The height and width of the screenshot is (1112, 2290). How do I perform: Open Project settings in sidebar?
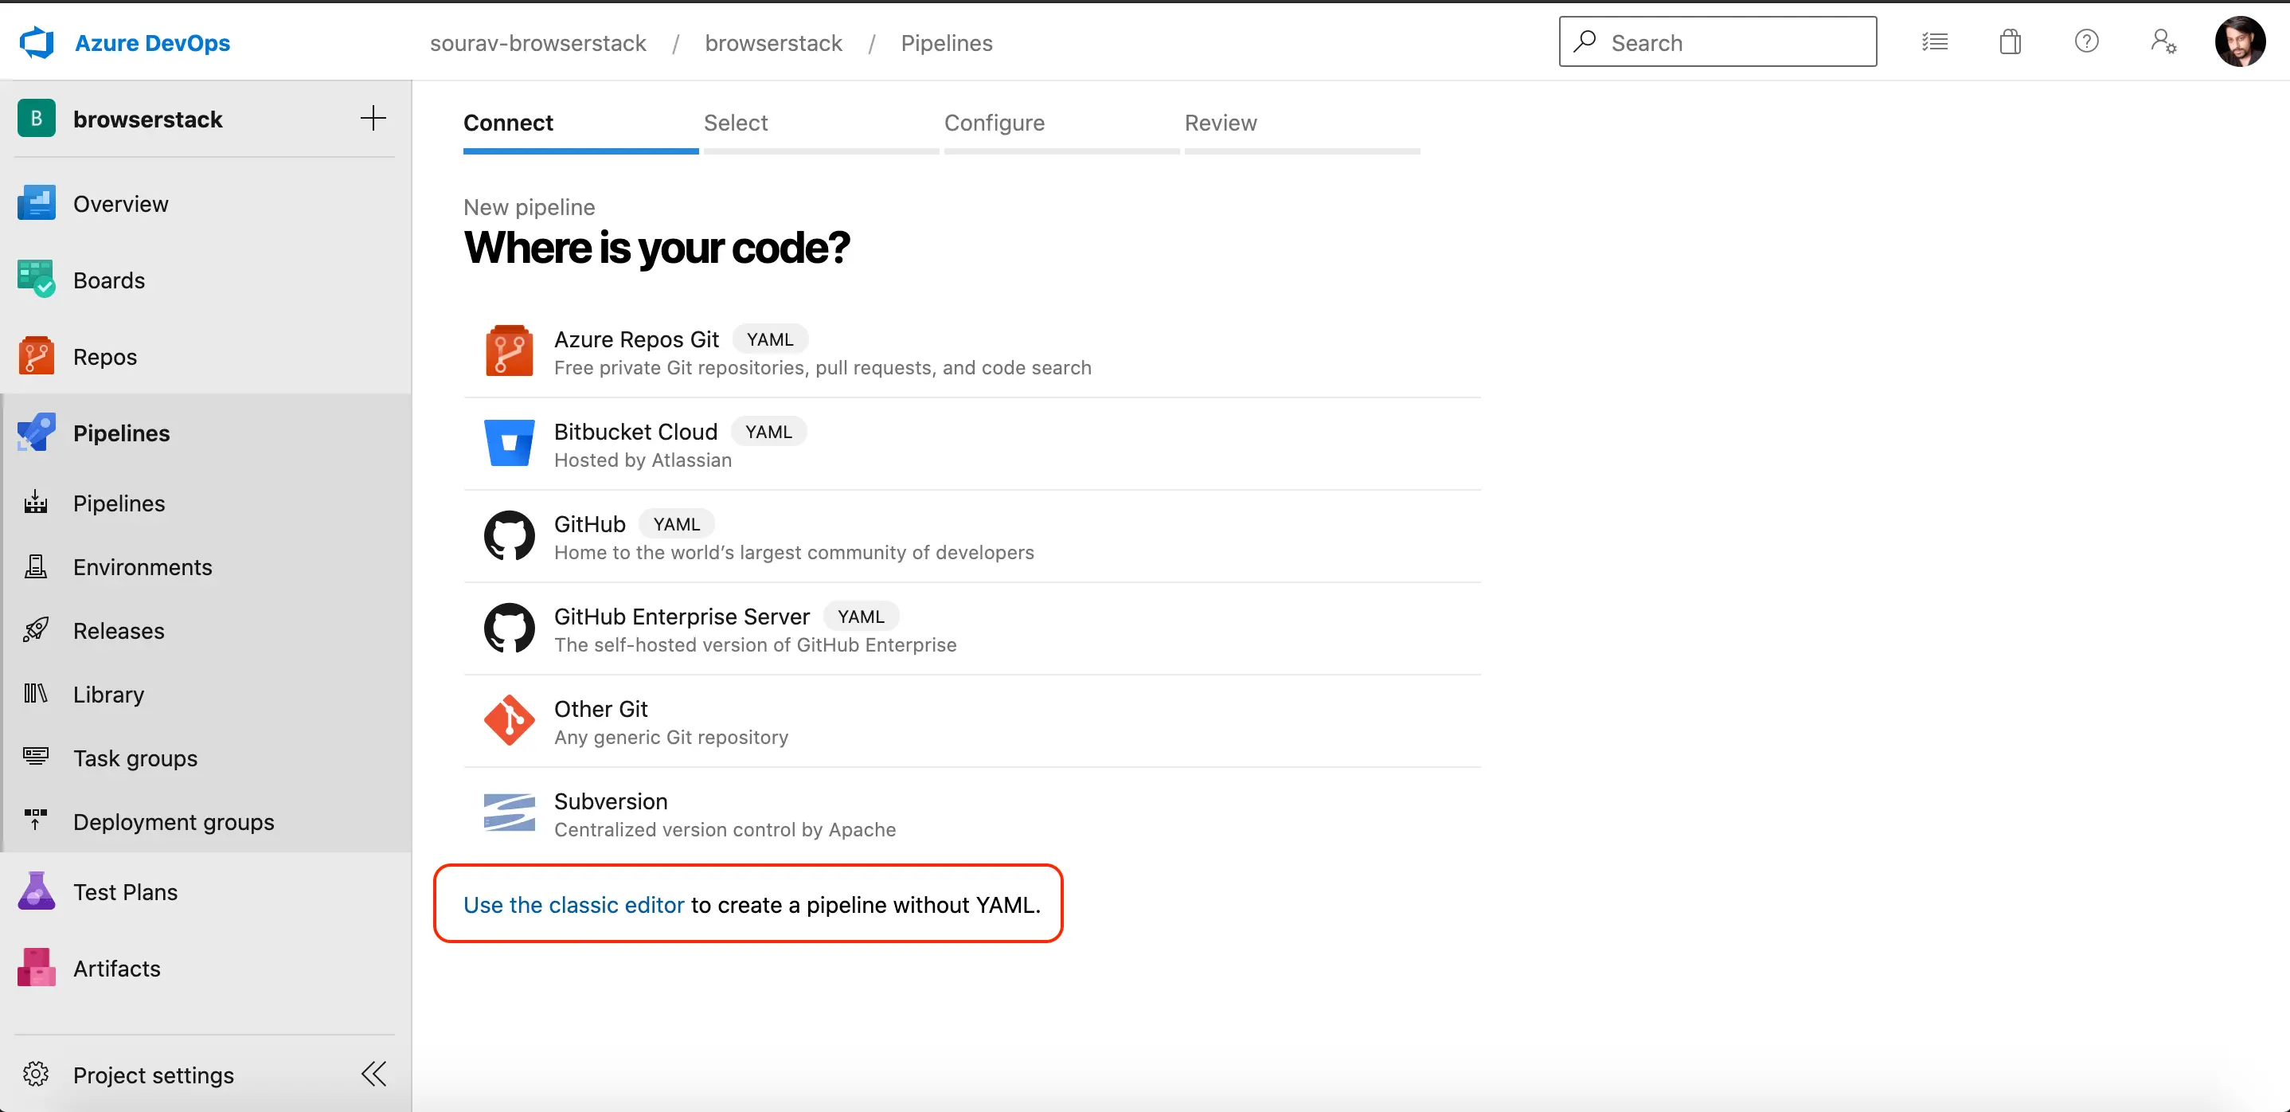point(153,1075)
